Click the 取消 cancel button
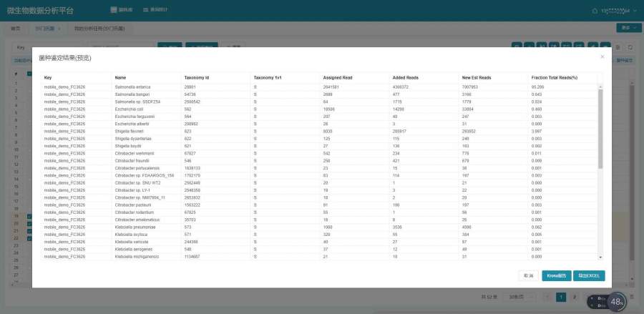 coord(528,276)
